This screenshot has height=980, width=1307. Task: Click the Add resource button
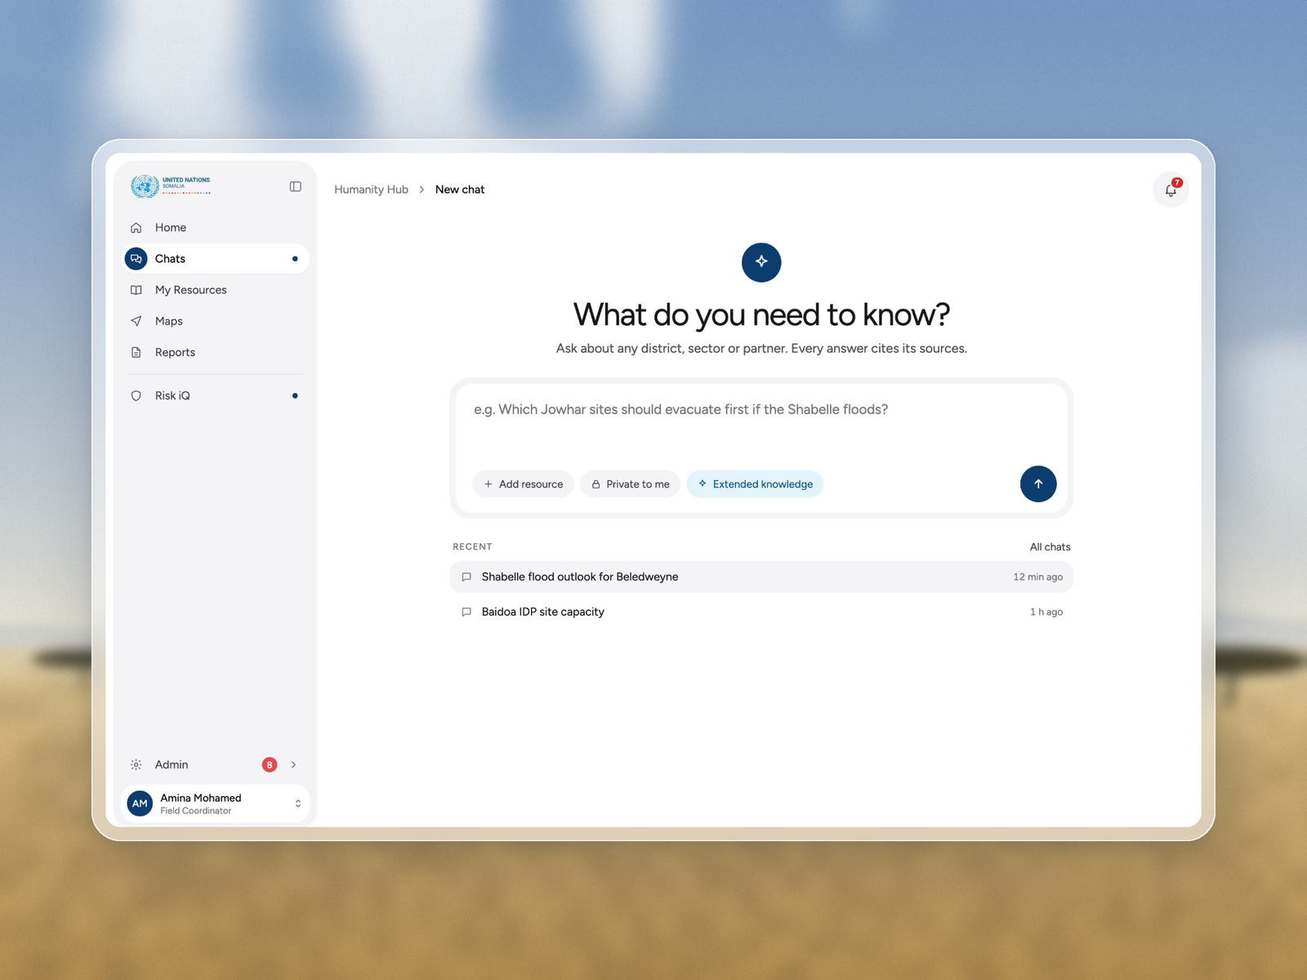[523, 484]
